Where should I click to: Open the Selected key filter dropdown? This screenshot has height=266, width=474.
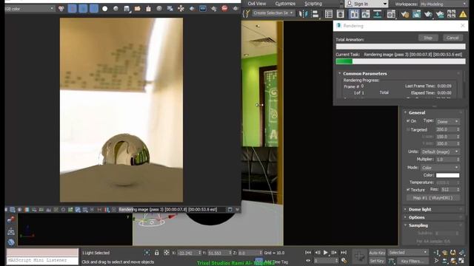tap(408, 253)
